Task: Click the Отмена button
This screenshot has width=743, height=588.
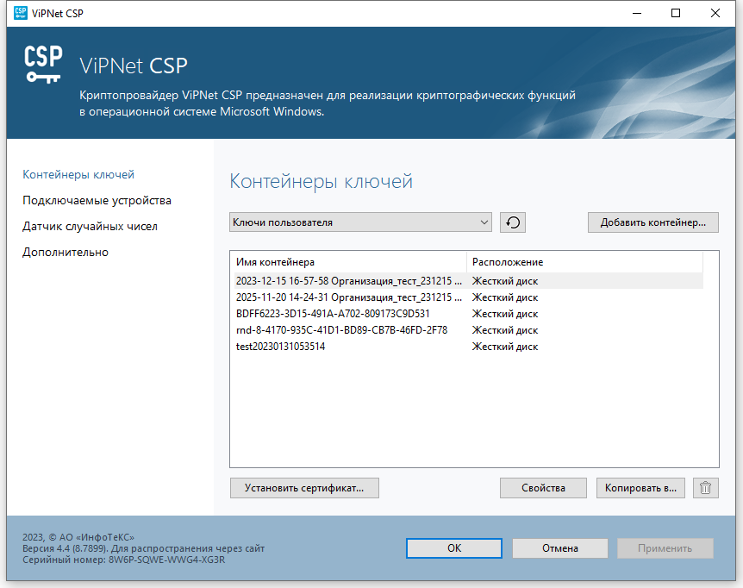Action: [x=560, y=548]
